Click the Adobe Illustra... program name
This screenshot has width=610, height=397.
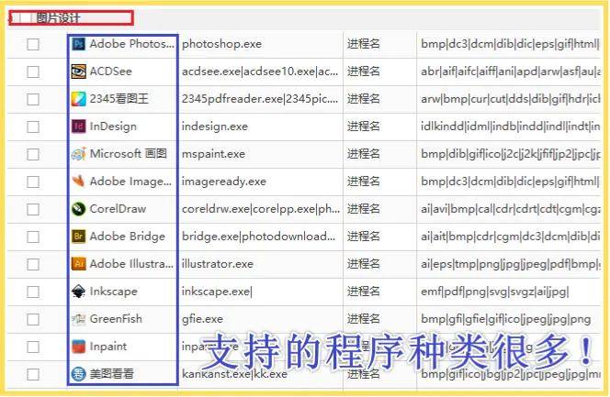131,264
